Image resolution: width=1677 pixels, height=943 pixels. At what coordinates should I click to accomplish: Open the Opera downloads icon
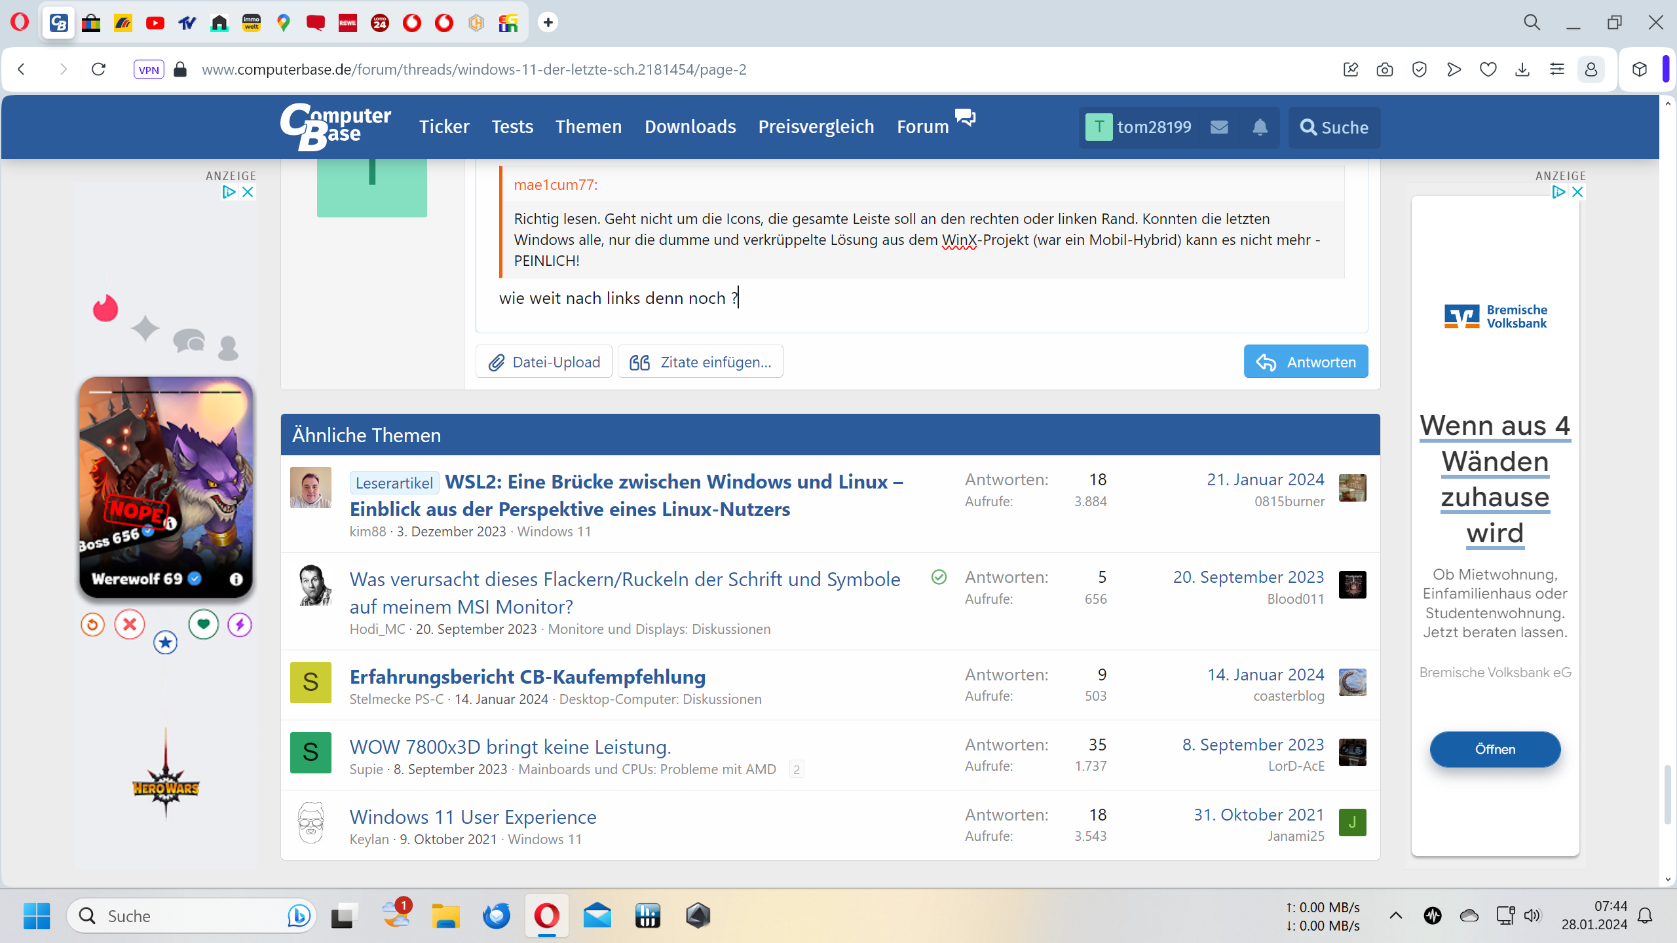click(x=1522, y=69)
